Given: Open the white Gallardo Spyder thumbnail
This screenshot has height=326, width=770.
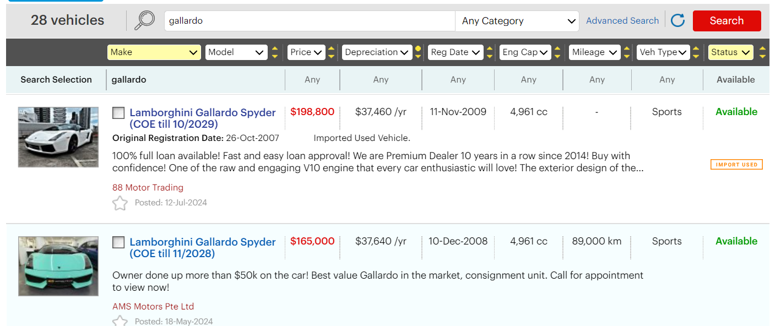Looking at the screenshot, I should [58, 137].
